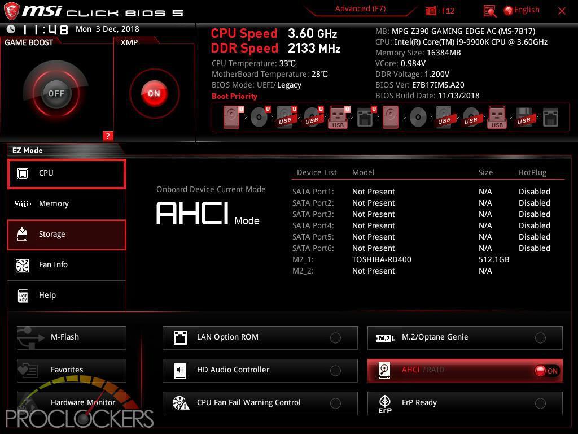Click the CPU Speed 3.60 GHz readout
The width and height of the screenshot is (578, 434).
[274, 33]
